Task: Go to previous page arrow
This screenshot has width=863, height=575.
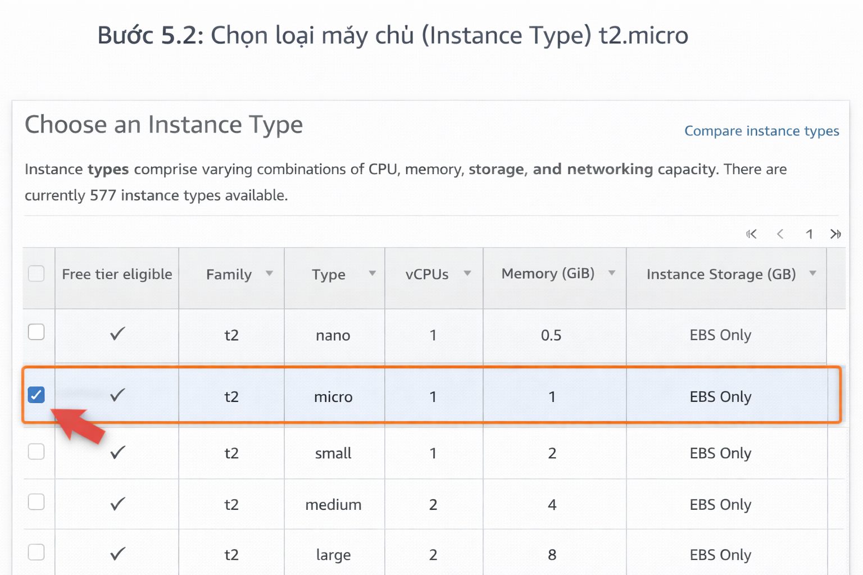Action: pyautogui.click(x=780, y=234)
